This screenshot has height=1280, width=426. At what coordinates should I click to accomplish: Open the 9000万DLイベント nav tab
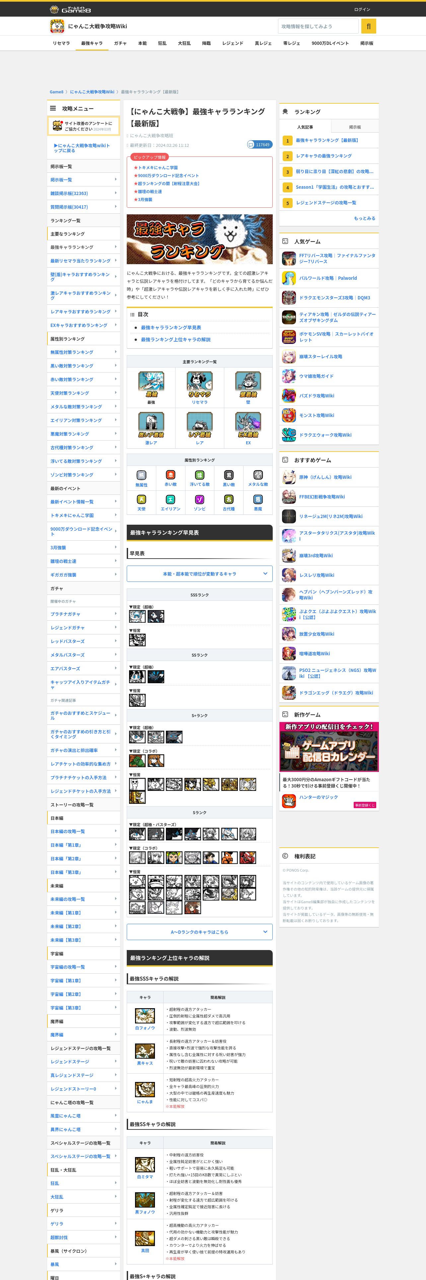coord(330,43)
